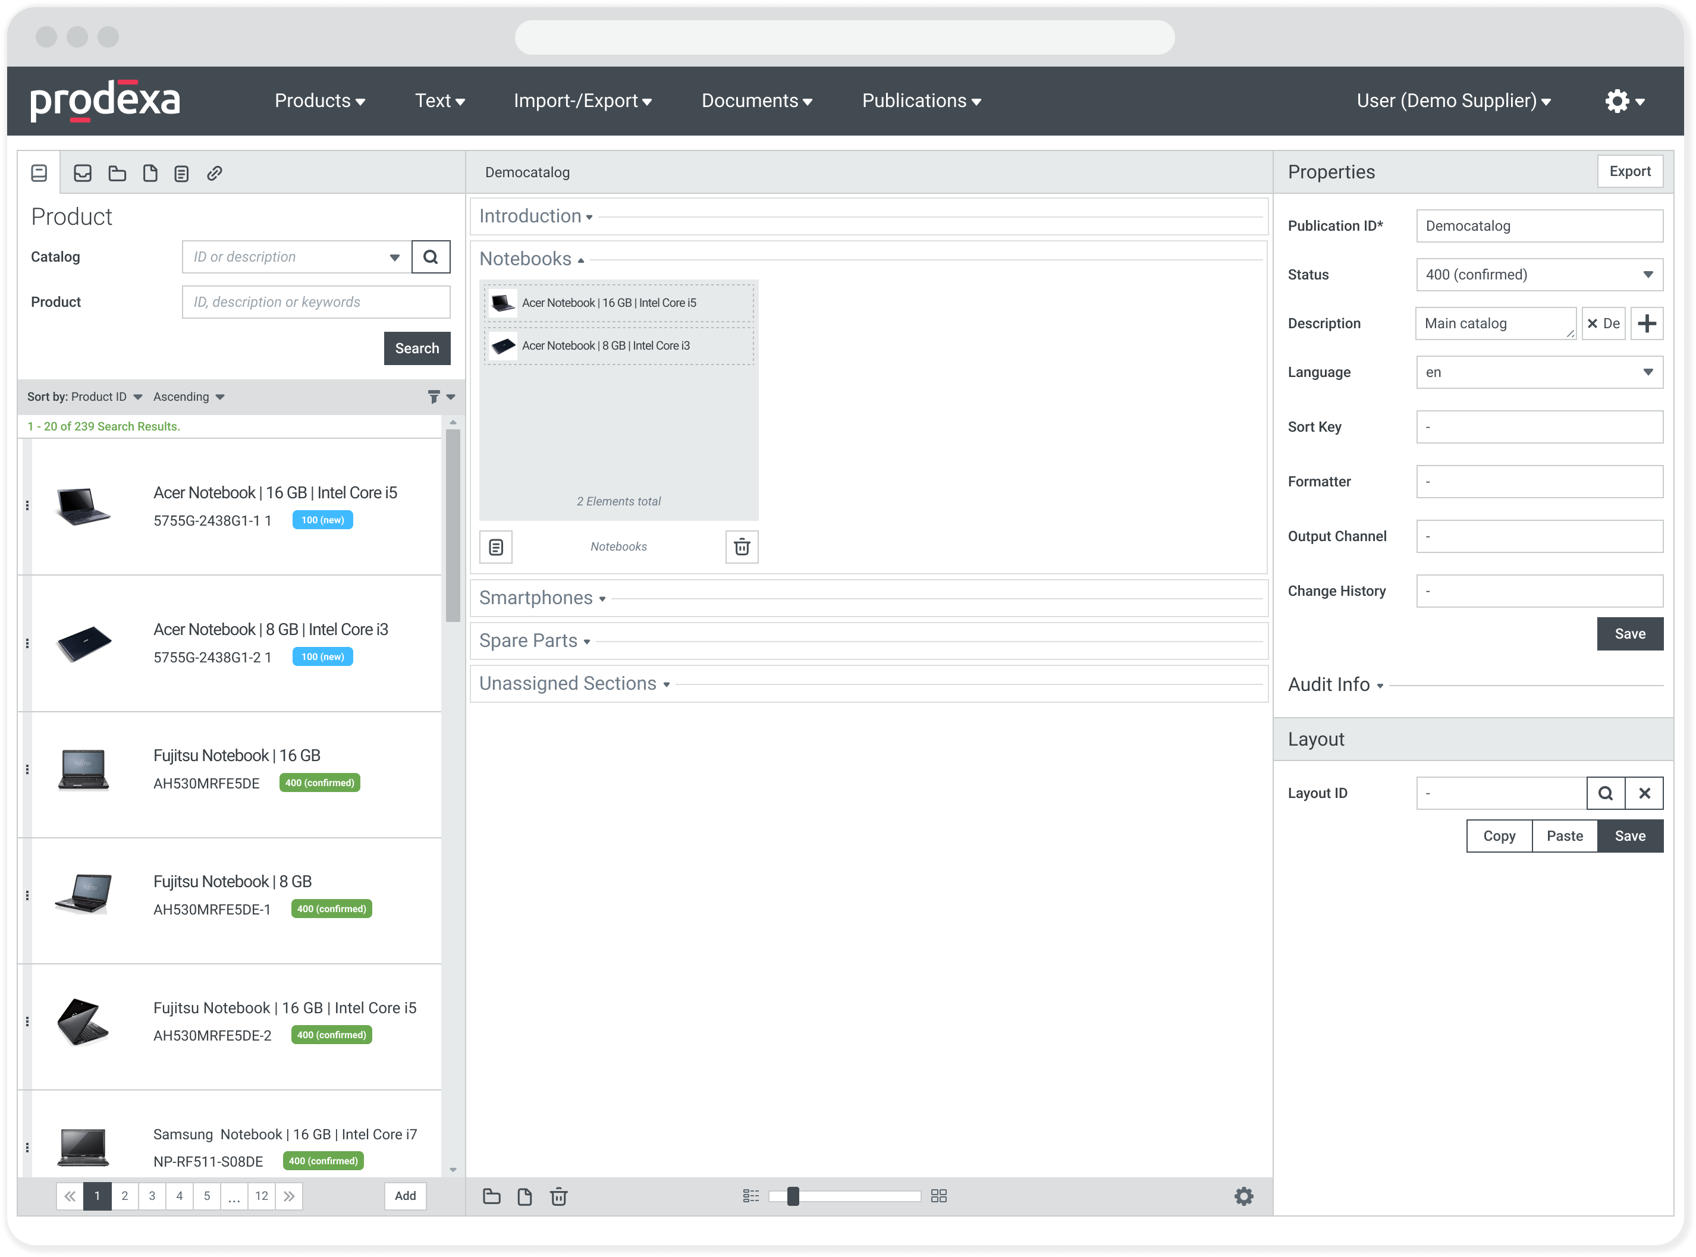The height and width of the screenshot is (1257, 1696).
Task: Click the view size slider handle
Action: 793,1196
